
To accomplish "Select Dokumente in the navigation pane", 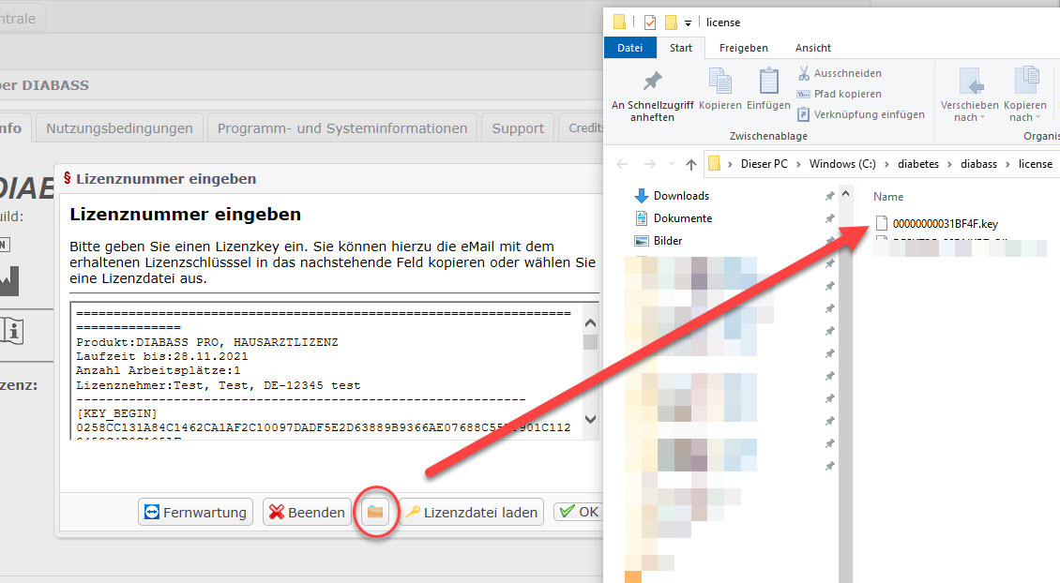I will pyautogui.click(x=674, y=218).
